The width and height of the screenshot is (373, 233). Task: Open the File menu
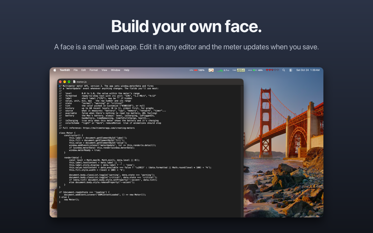(x=76, y=70)
